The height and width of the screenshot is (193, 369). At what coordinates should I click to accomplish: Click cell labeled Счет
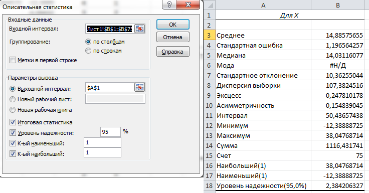point(263,155)
